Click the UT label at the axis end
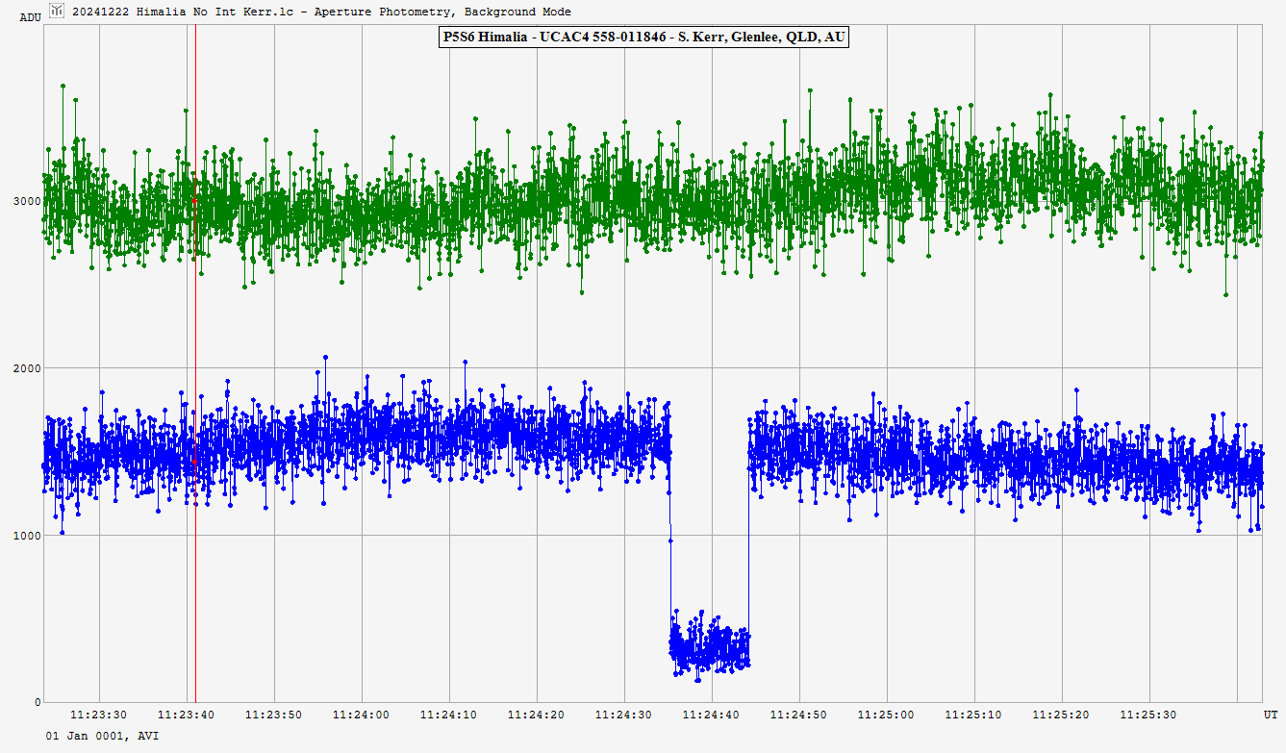This screenshot has width=1286, height=753. pyautogui.click(x=1271, y=715)
